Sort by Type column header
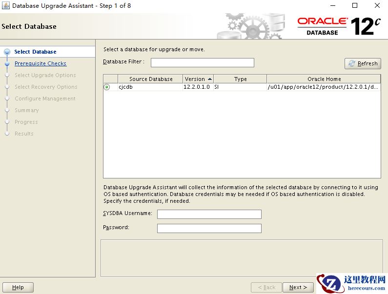The height and width of the screenshot is (294, 388). click(x=240, y=79)
